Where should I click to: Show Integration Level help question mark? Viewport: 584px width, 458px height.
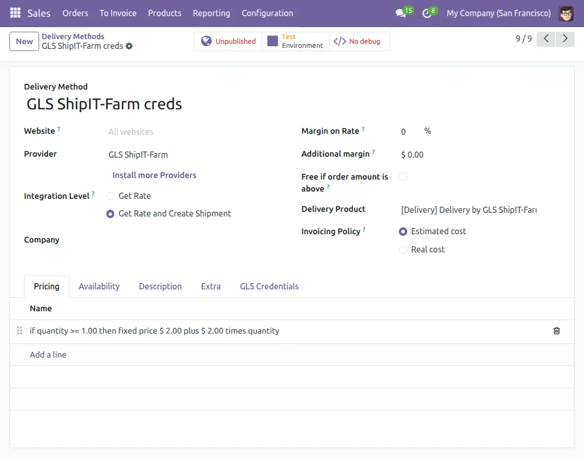click(x=93, y=194)
